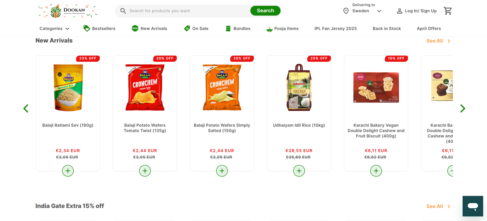Open the chat widget icon
The height and width of the screenshot is (221, 487).
click(x=473, y=206)
